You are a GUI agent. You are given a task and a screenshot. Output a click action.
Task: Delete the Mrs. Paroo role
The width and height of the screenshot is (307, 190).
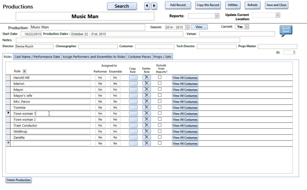(147, 101)
